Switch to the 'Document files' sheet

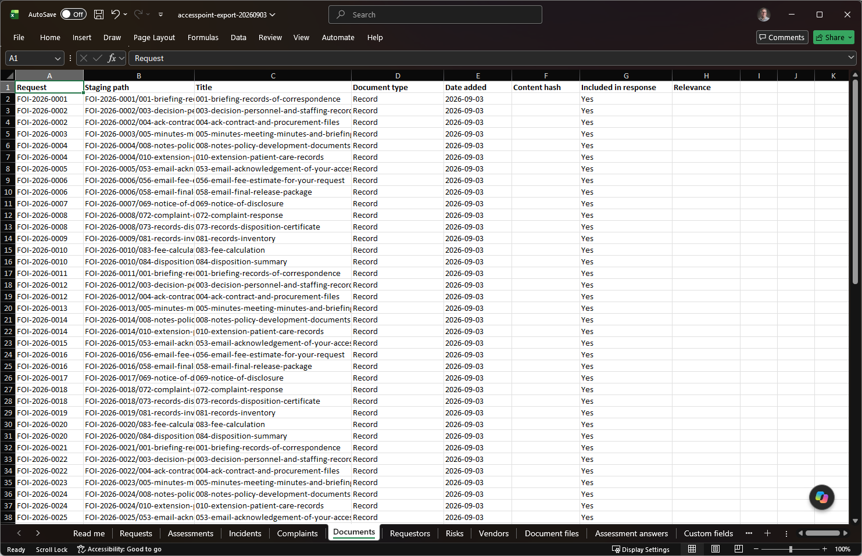(x=552, y=533)
